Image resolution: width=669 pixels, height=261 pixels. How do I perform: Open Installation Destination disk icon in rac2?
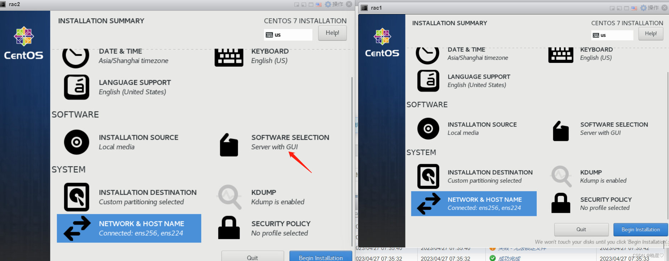tap(76, 197)
